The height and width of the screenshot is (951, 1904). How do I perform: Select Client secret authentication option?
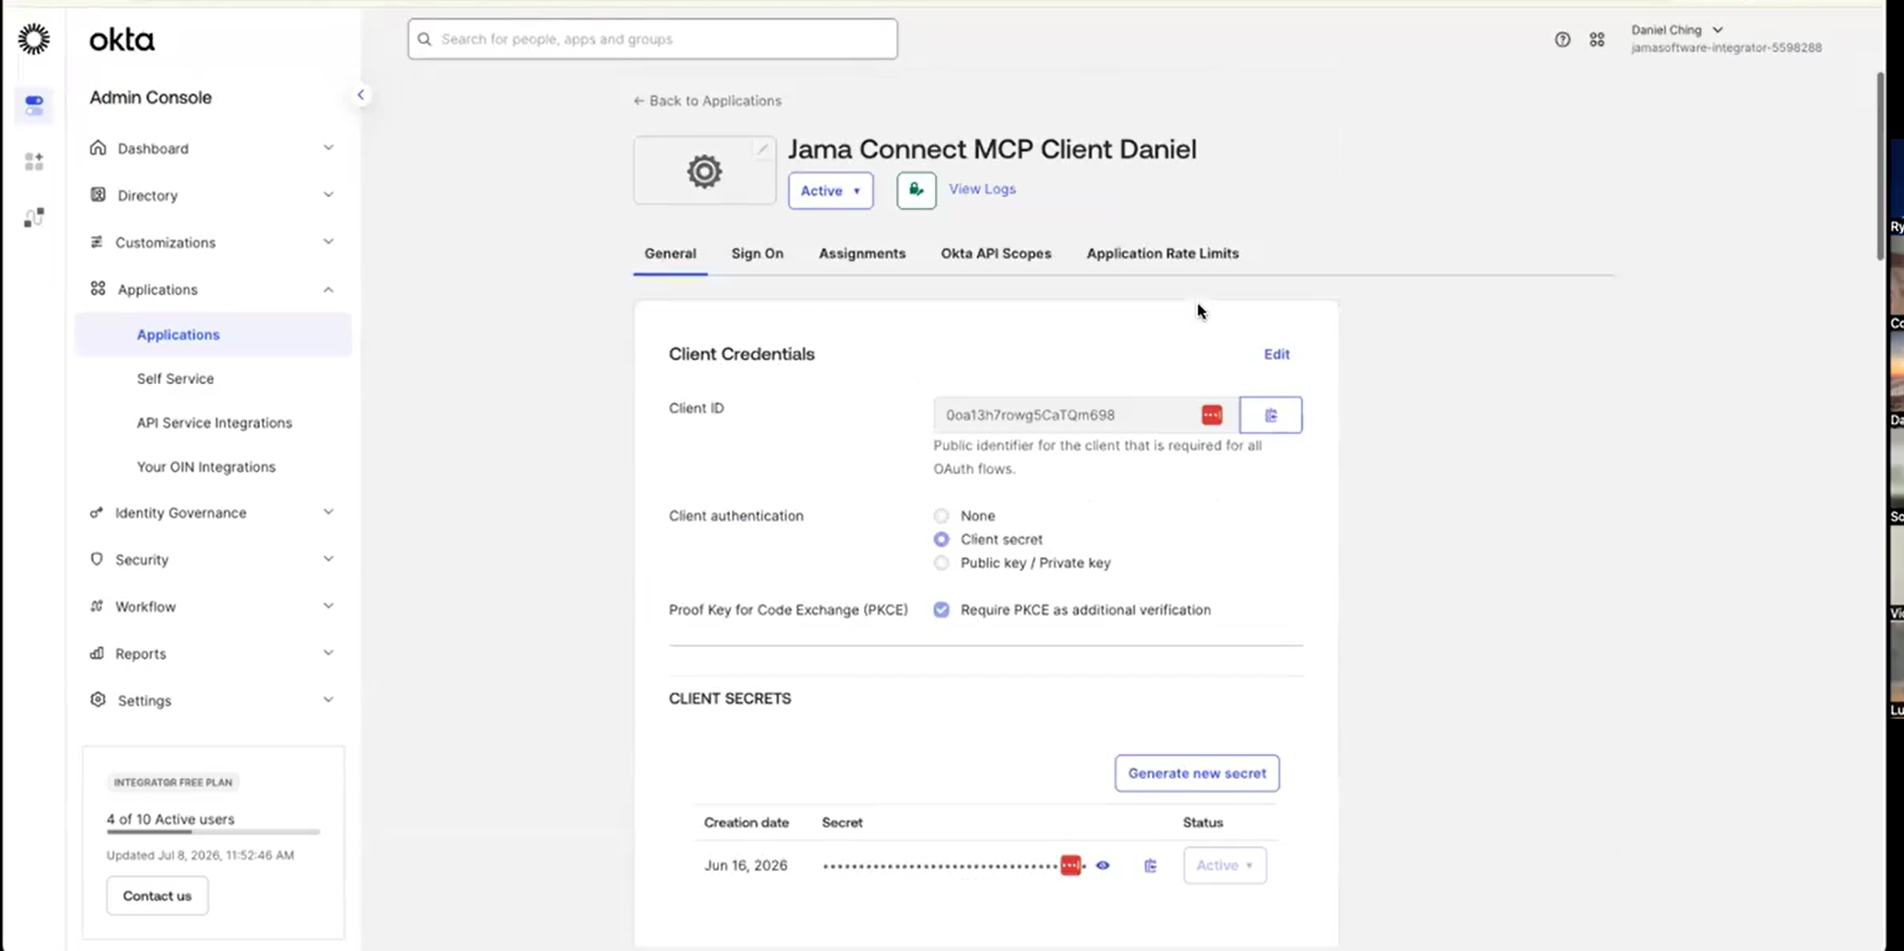pos(941,539)
